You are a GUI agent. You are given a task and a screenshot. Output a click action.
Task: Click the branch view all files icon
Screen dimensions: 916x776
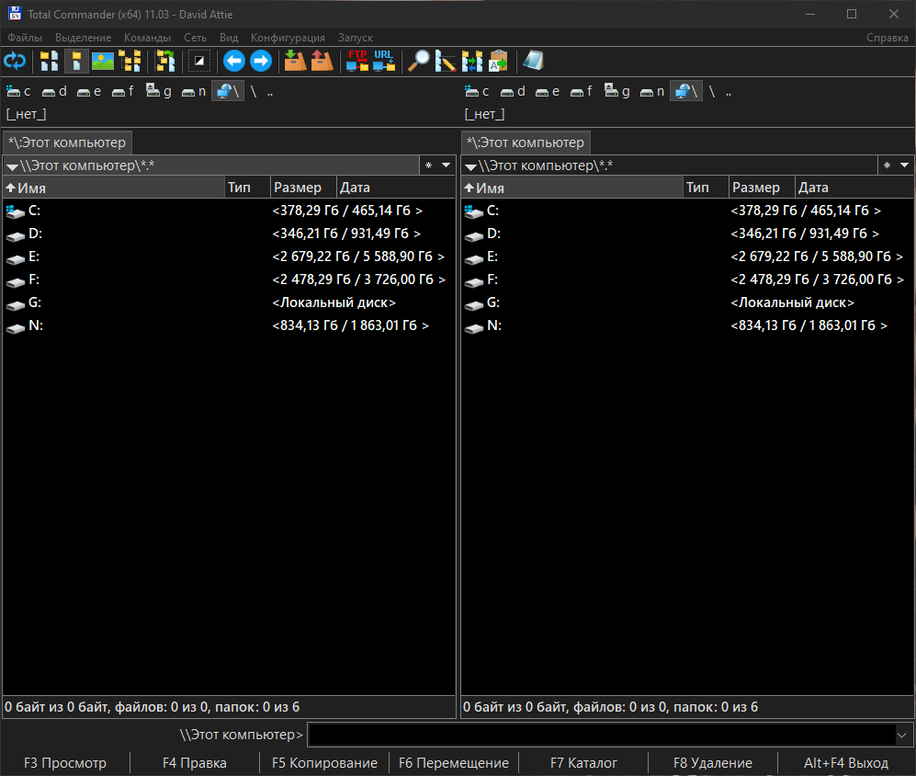(x=165, y=61)
